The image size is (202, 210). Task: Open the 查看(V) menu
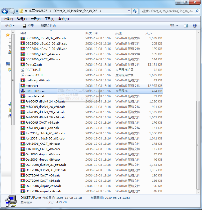[35, 19]
